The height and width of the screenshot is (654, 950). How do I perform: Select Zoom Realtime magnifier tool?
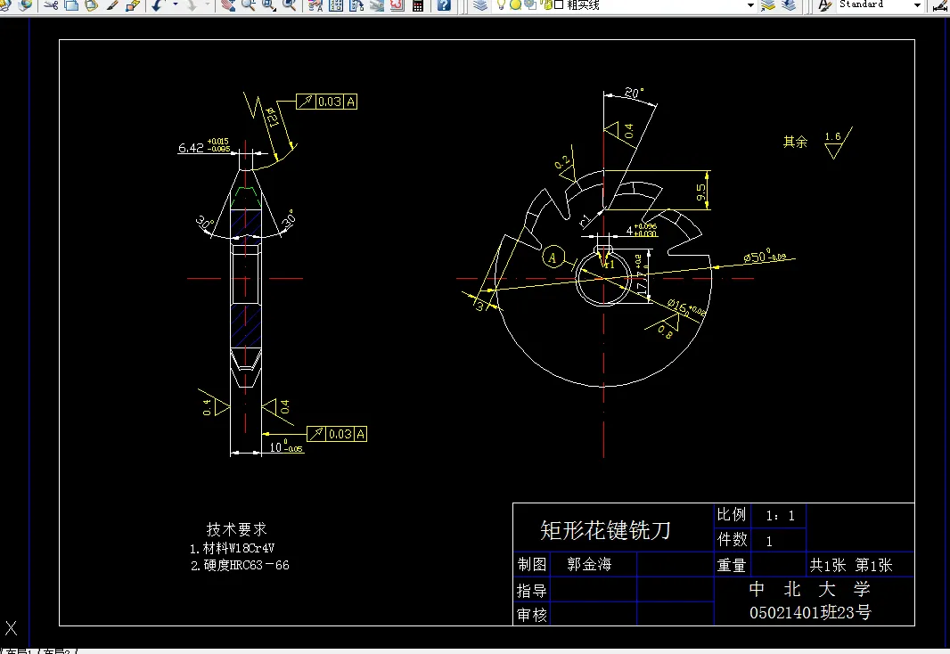249,4
